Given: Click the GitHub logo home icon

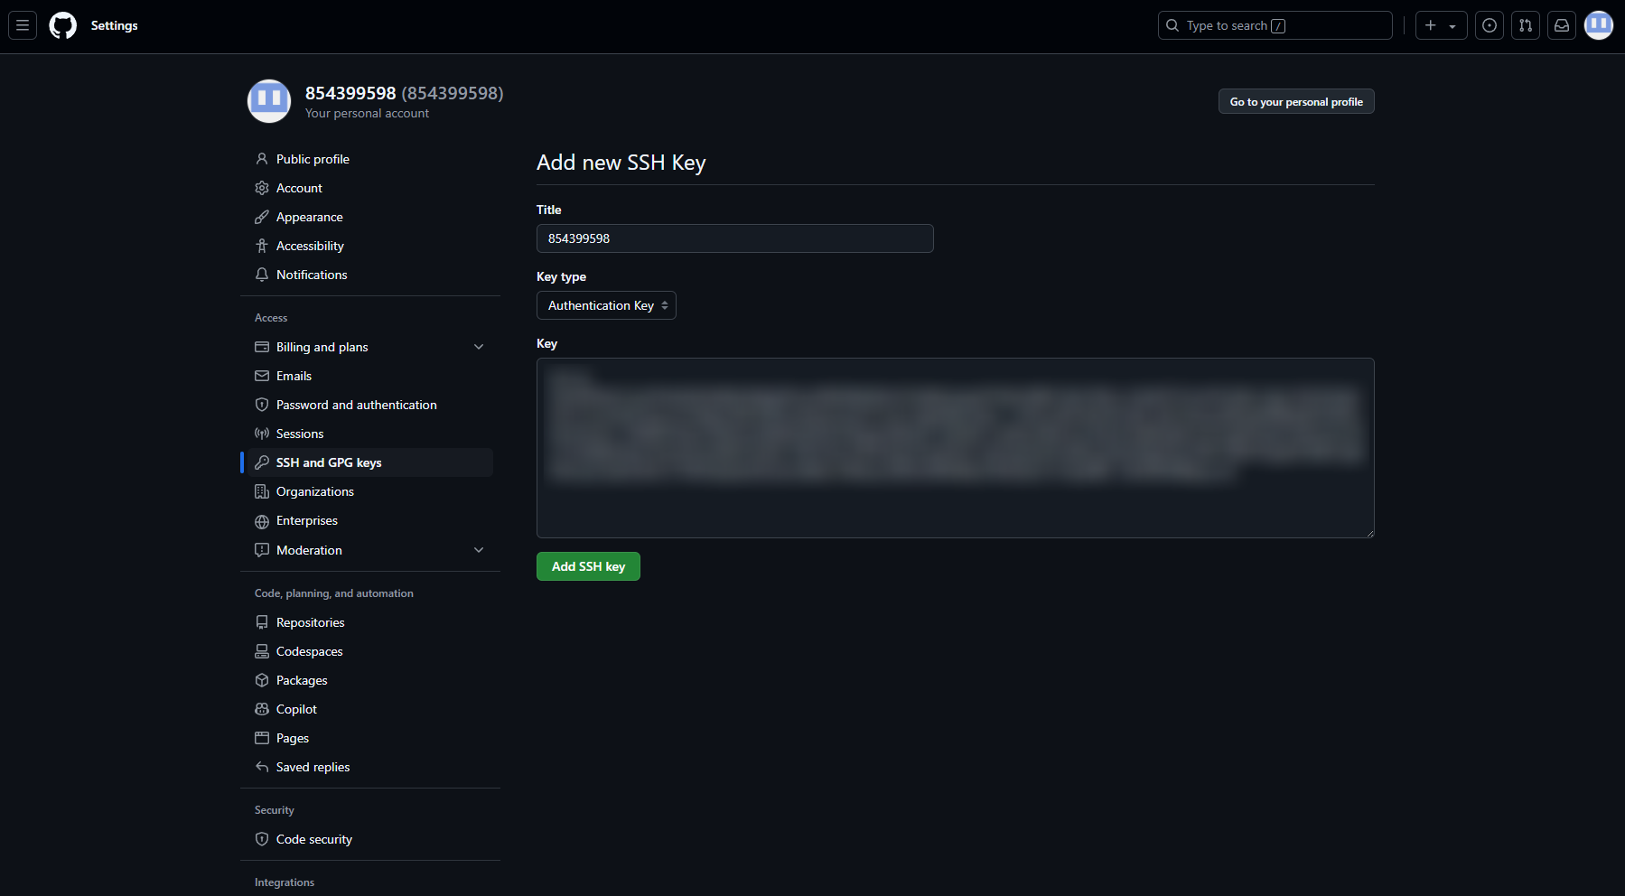Looking at the screenshot, I should [62, 25].
